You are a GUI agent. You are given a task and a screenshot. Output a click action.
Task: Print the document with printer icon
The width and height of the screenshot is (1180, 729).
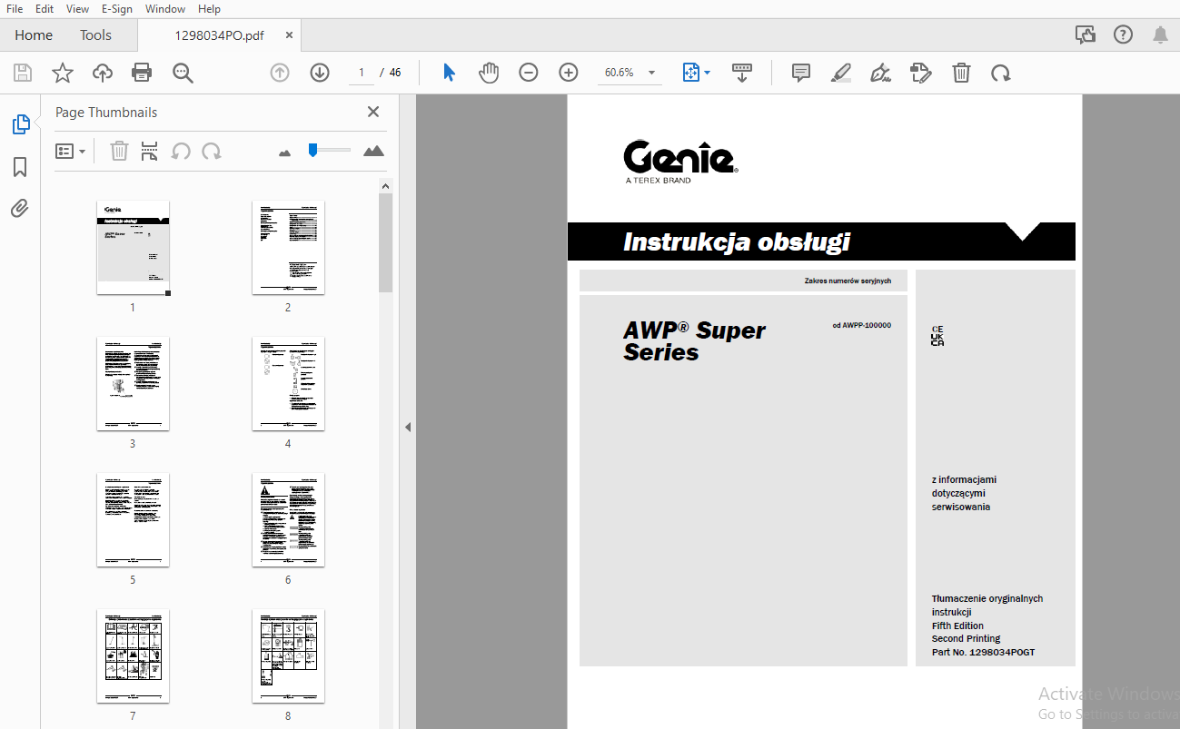click(x=142, y=73)
